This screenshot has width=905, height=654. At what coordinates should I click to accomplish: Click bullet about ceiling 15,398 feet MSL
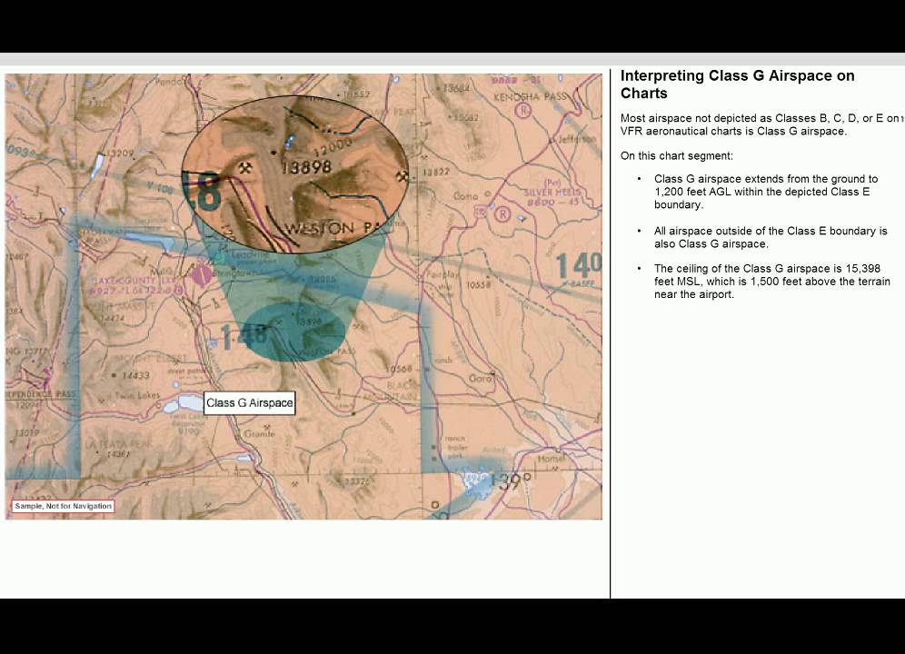771,281
